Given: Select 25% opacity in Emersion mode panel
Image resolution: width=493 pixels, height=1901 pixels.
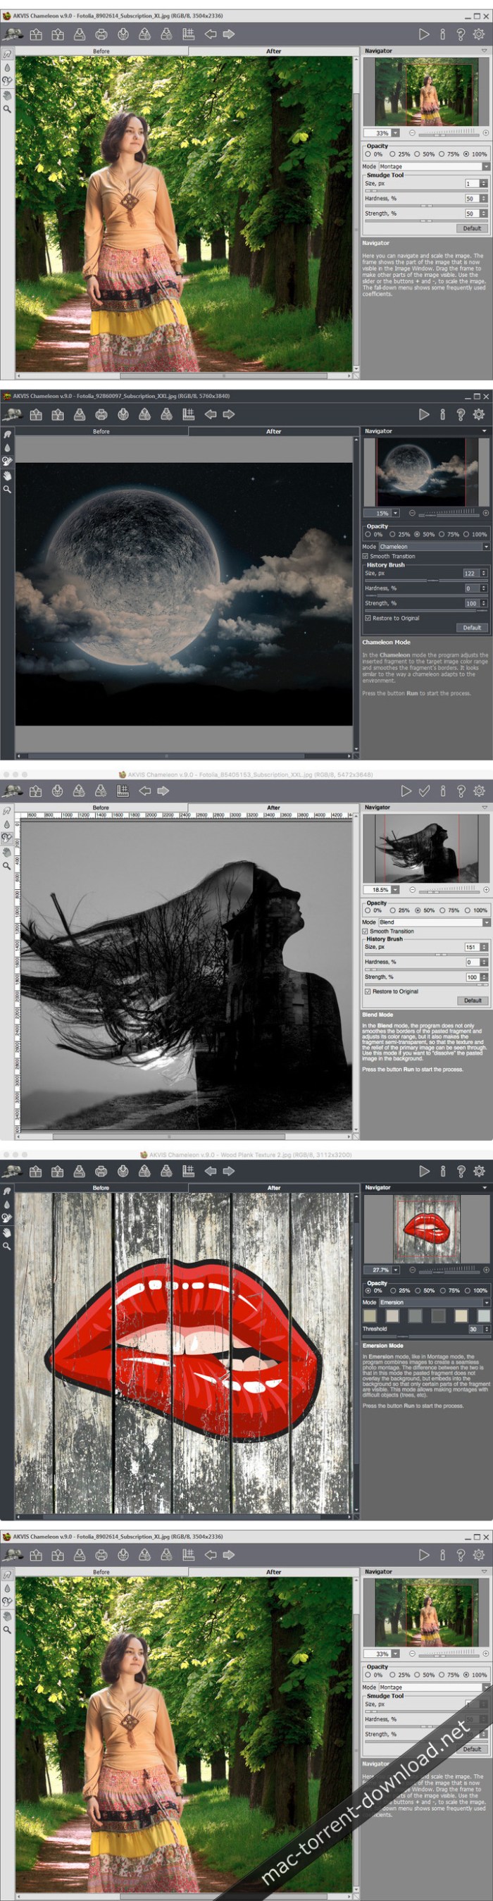Looking at the screenshot, I should 392,1291.
